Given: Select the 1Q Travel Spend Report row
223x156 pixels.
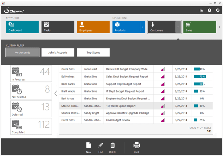Looking at the screenshot, I should pyautogui.click(x=120, y=106).
